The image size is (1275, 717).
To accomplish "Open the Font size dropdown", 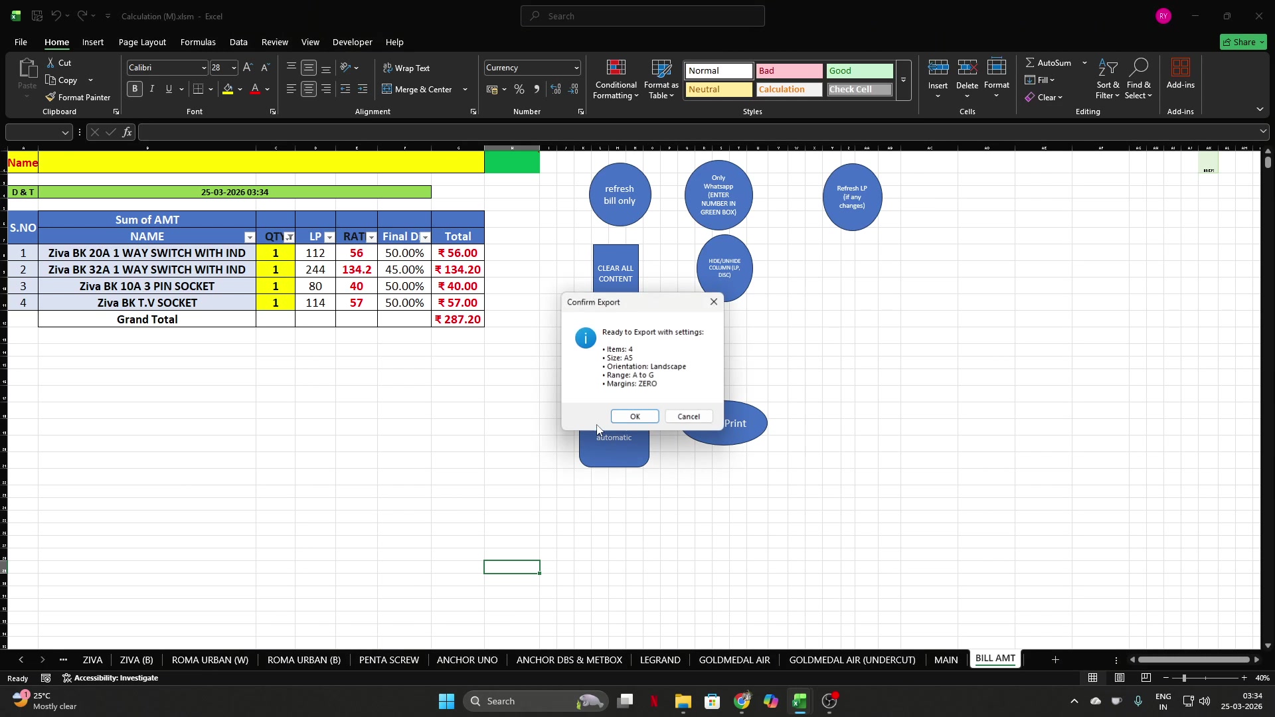I will [x=233, y=68].
